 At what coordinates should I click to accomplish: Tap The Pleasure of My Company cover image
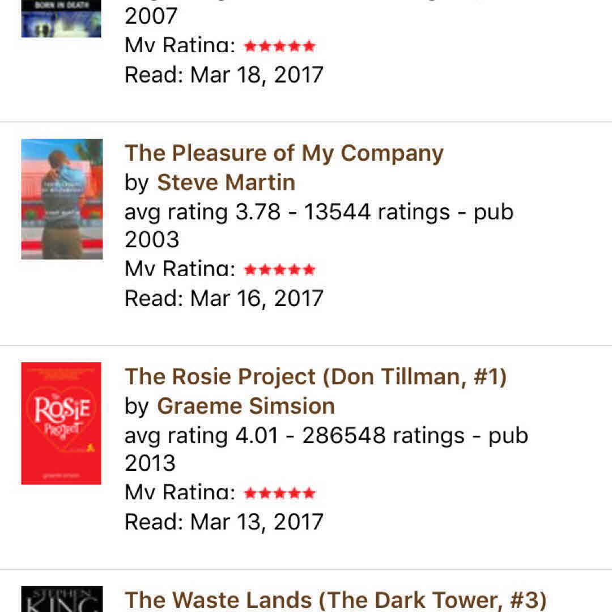62,199
